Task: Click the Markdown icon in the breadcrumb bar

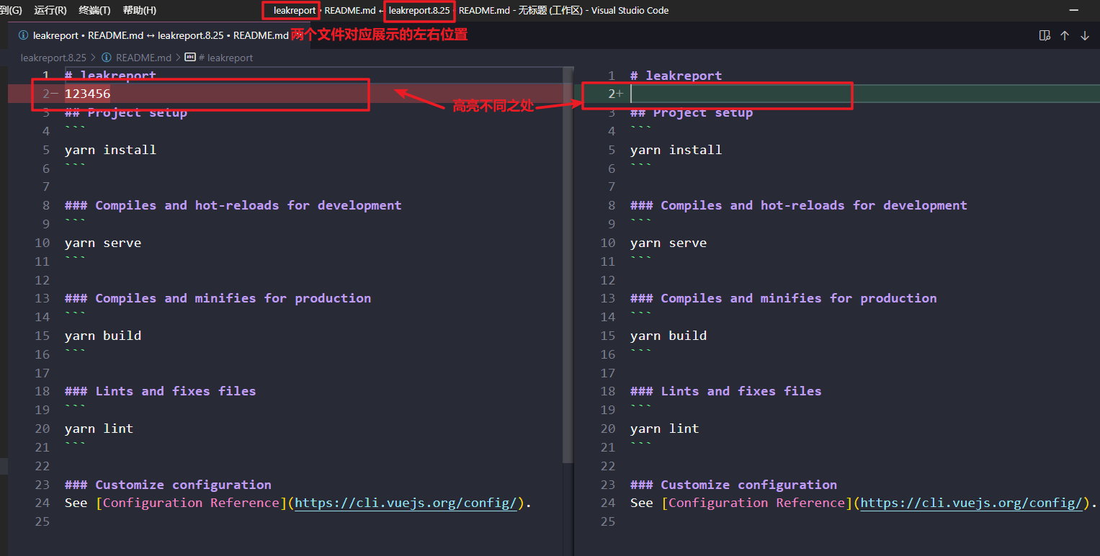Action: tap(189, 57)
